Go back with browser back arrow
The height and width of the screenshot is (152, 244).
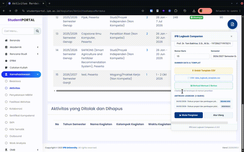point(4,11)
